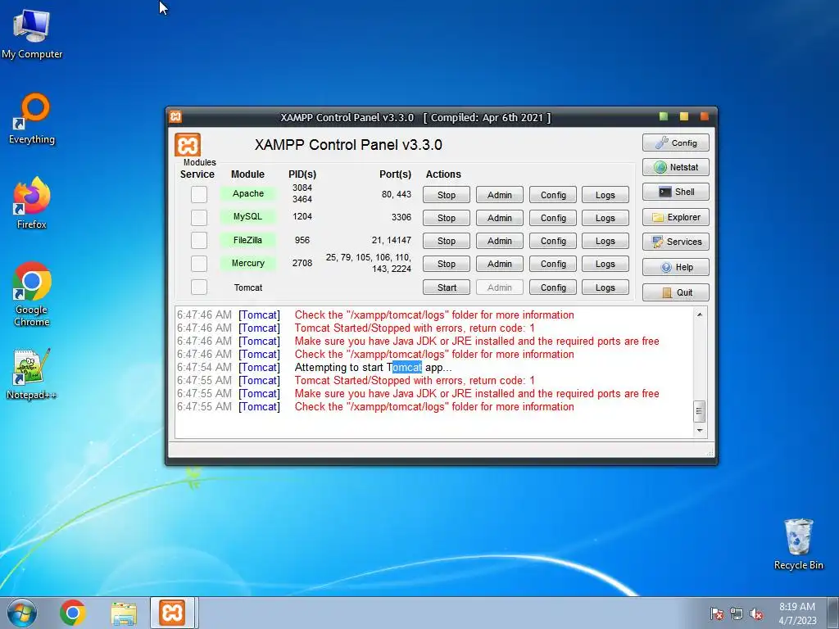Screen dimensions: 839x629
Task: Maximize XAMPP window with yellow button
Action: (x=684, y=116)
